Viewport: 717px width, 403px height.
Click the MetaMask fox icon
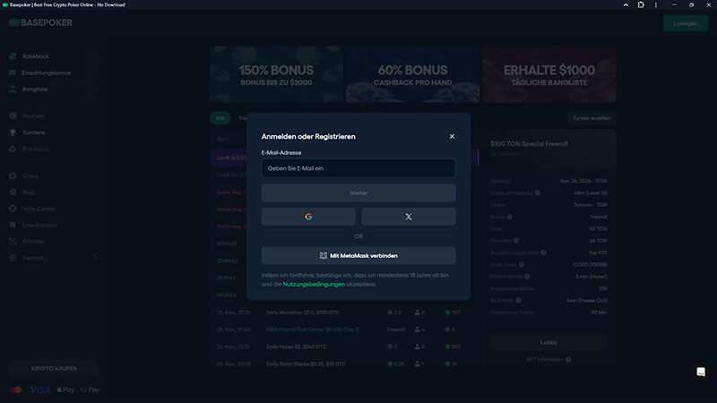(x=324, y=255)
